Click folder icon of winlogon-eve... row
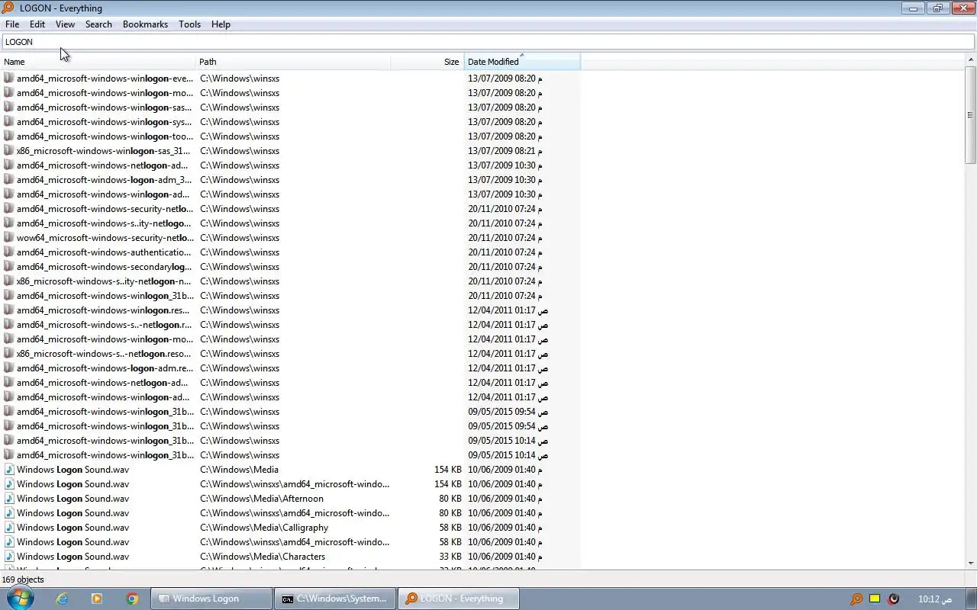The image size is (977, 610). pyautogui.click(x=9, y=78)
